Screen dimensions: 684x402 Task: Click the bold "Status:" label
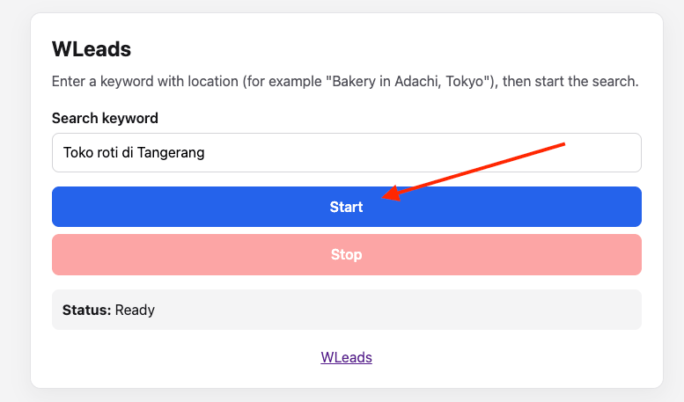[x=86, y=310]
